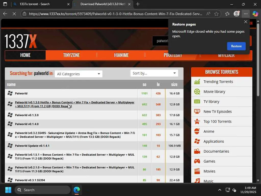Open Top 100 Torrents in sidebar
Screen dimensions: 261x196
click(x=217, y=121)
